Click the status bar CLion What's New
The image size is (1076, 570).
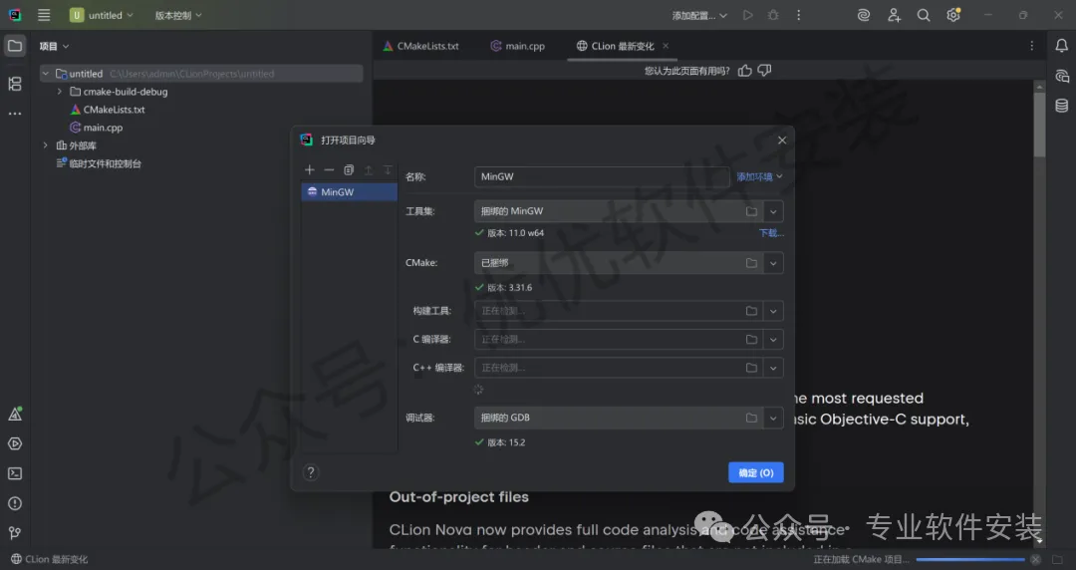[50, 560]
